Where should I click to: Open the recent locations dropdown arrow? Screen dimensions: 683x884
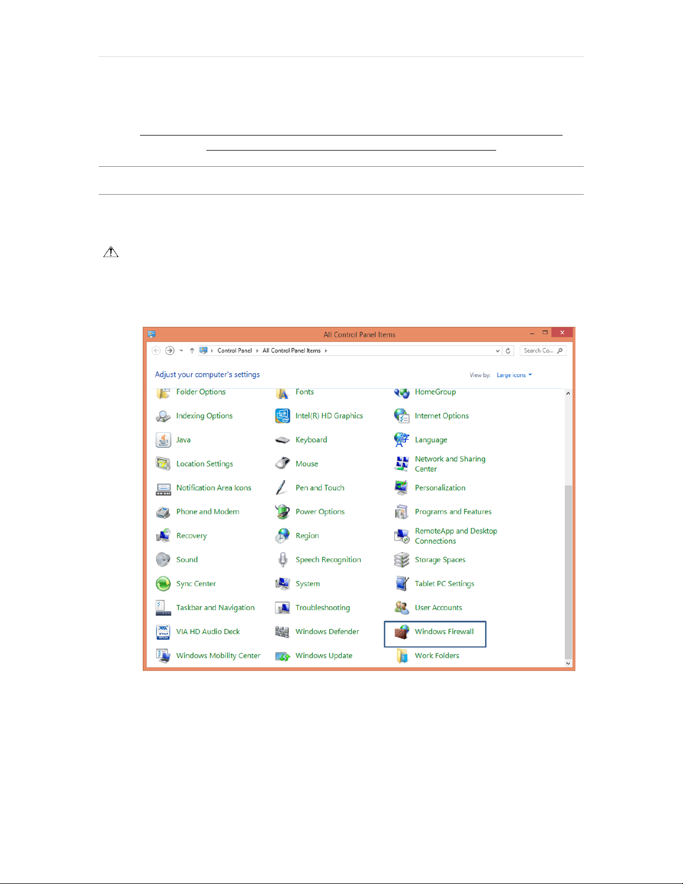point(181,351)
